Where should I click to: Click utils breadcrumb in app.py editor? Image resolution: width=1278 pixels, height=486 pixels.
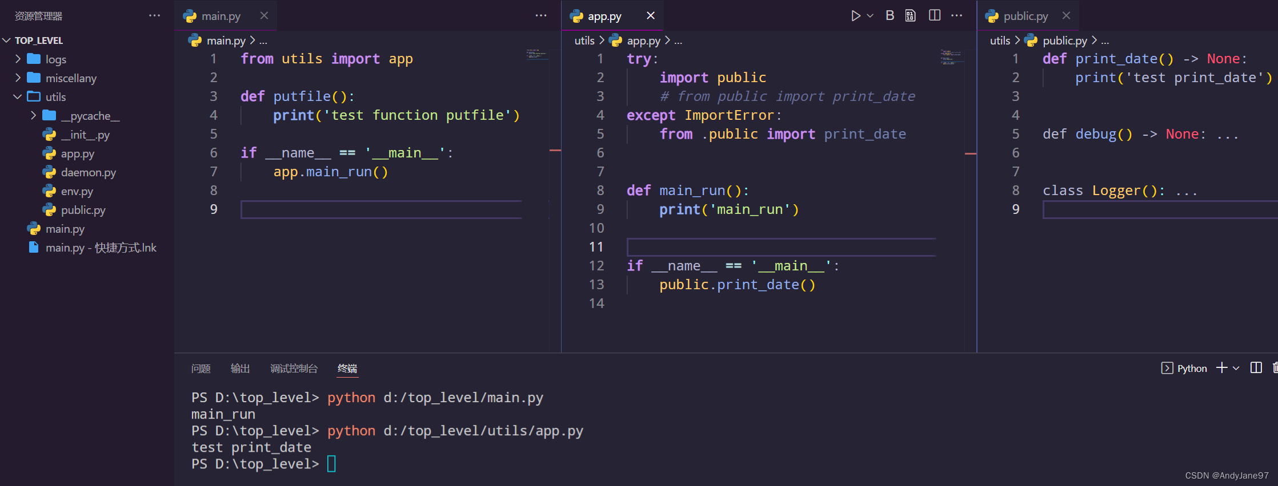[x=584, y=40]
